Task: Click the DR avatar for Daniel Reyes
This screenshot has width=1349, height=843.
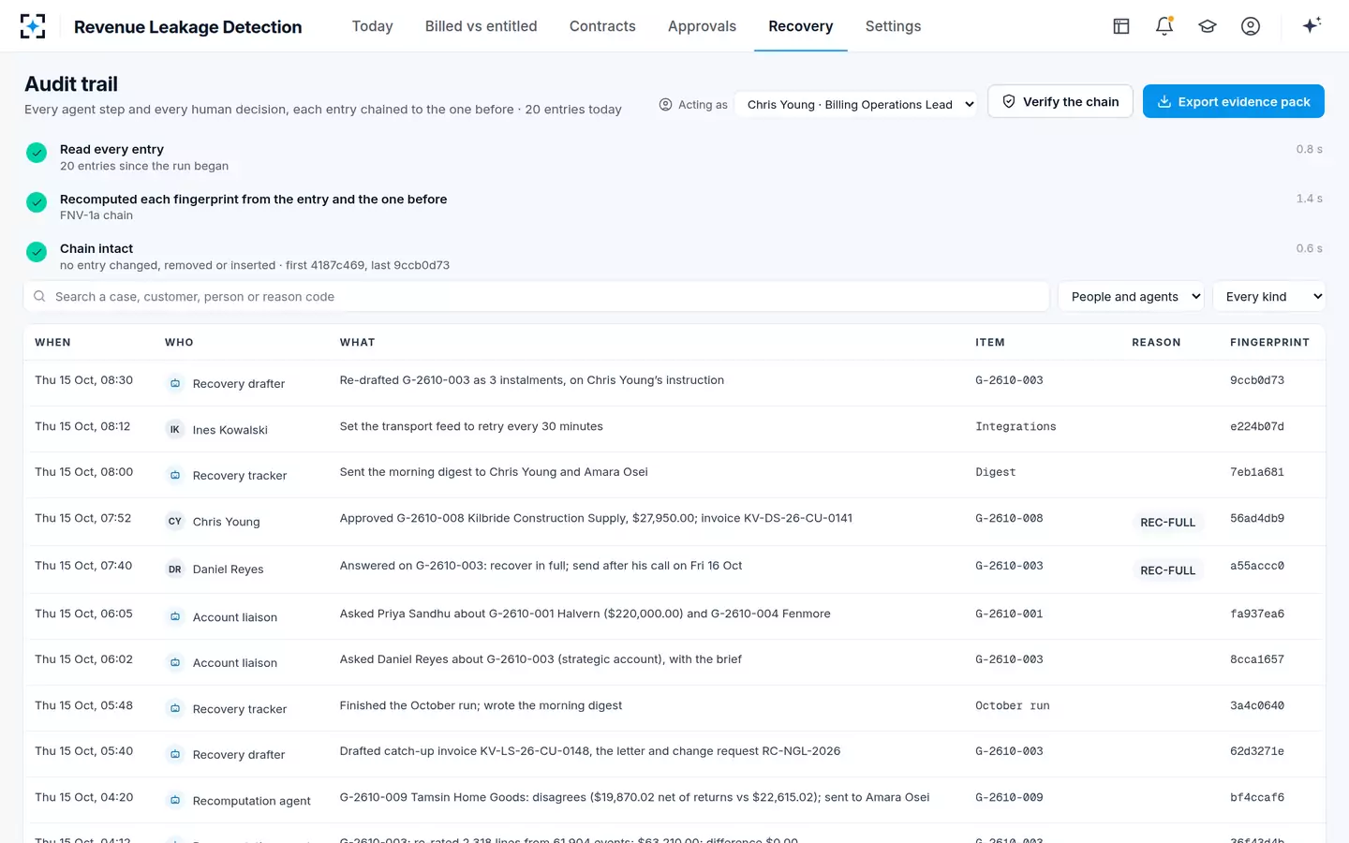Action: tap(175, 569)
